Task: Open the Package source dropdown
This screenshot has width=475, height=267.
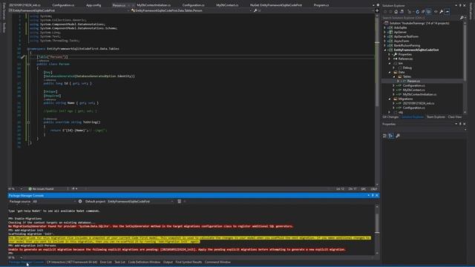Action: click(x=54, y=201)
